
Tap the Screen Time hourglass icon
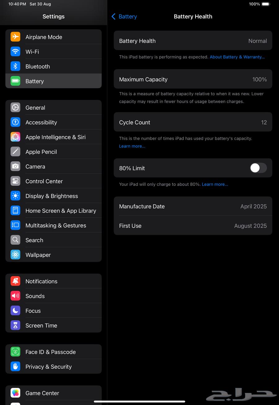pos(15,325)
